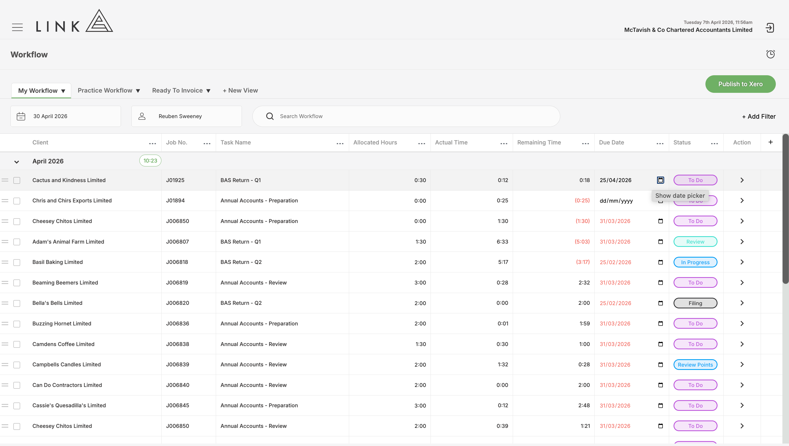Click the Action column header
This screenshot has height=446, width=789.
click(x=742, y=143)
